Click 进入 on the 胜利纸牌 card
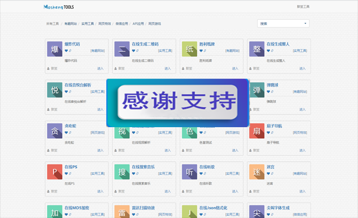The height and width of the screenshot is (218, 358). 235,68
